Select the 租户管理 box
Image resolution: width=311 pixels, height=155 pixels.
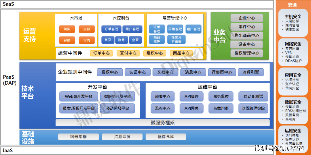(194, 29)
